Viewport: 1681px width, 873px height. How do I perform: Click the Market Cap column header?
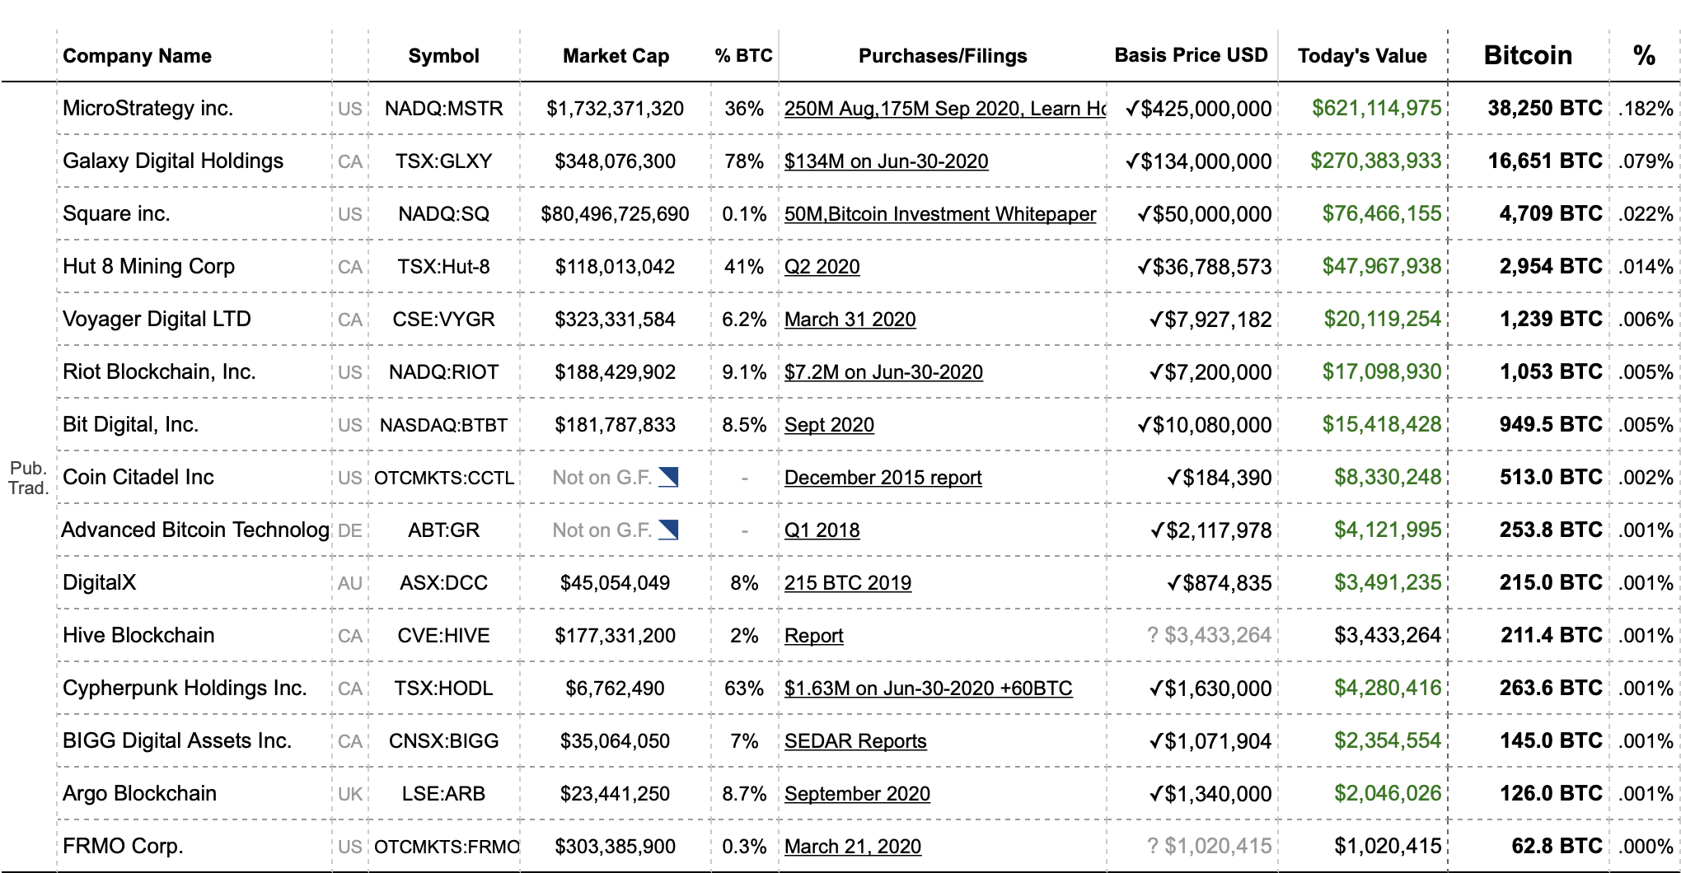point(616,56)
